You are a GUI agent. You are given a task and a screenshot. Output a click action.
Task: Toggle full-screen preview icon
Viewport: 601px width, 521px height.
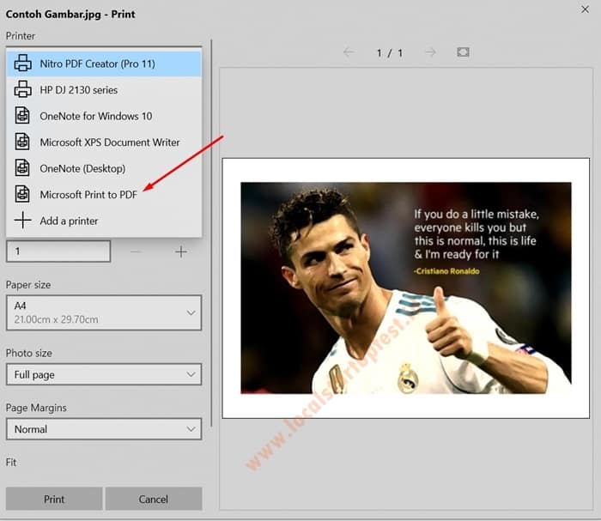[x=463, y=52]
